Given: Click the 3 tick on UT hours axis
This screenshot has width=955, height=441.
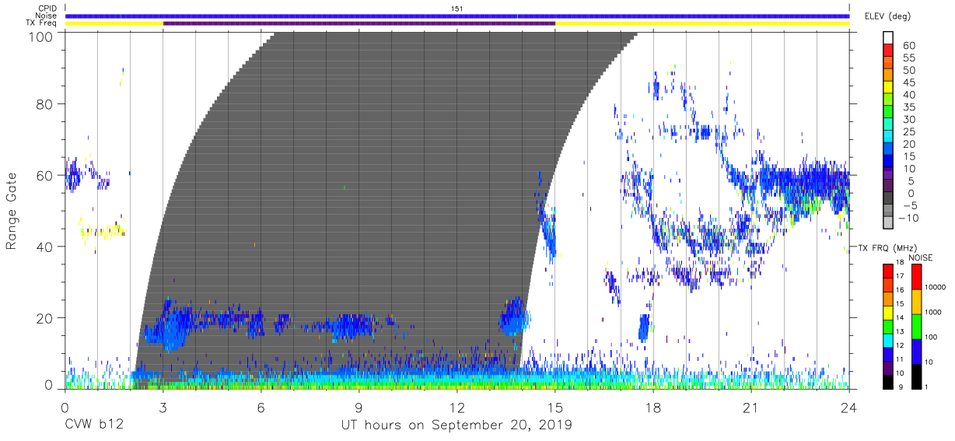Looking at the screenshot, I should (x=163, y=406).
